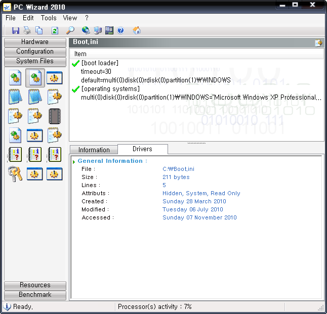Click the Copy pages toolbar icon
327x314 pixels.
coord(39,31)
